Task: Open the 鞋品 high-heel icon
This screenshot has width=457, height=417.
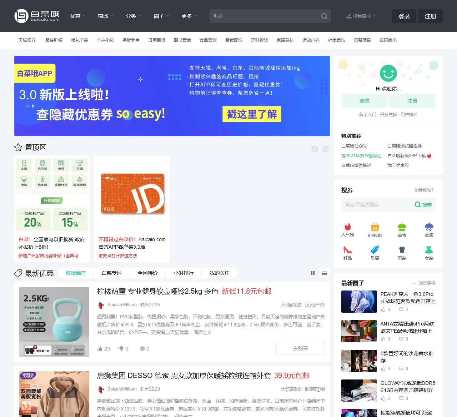Action: [x=347, y=249]
